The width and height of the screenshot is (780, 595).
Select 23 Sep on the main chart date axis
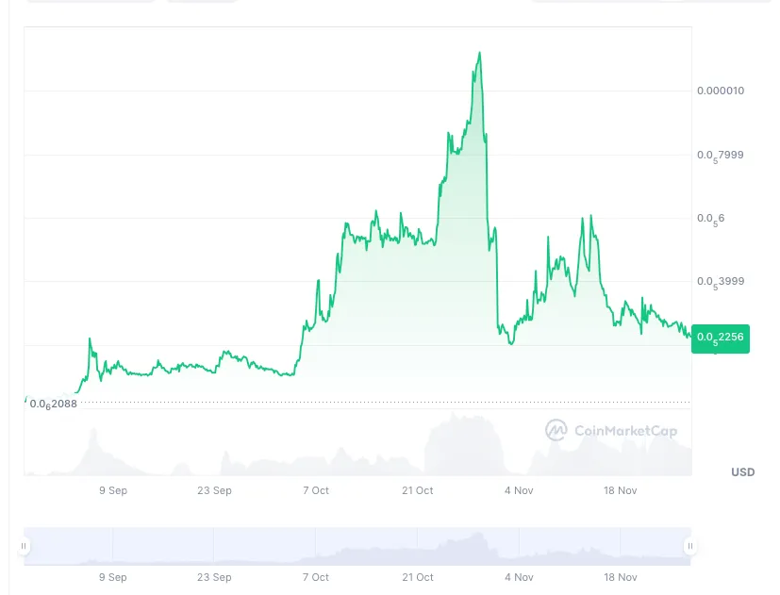pyautogui.click(x=214, y=490)
